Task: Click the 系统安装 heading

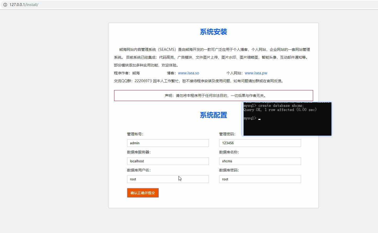Action: 214,32
